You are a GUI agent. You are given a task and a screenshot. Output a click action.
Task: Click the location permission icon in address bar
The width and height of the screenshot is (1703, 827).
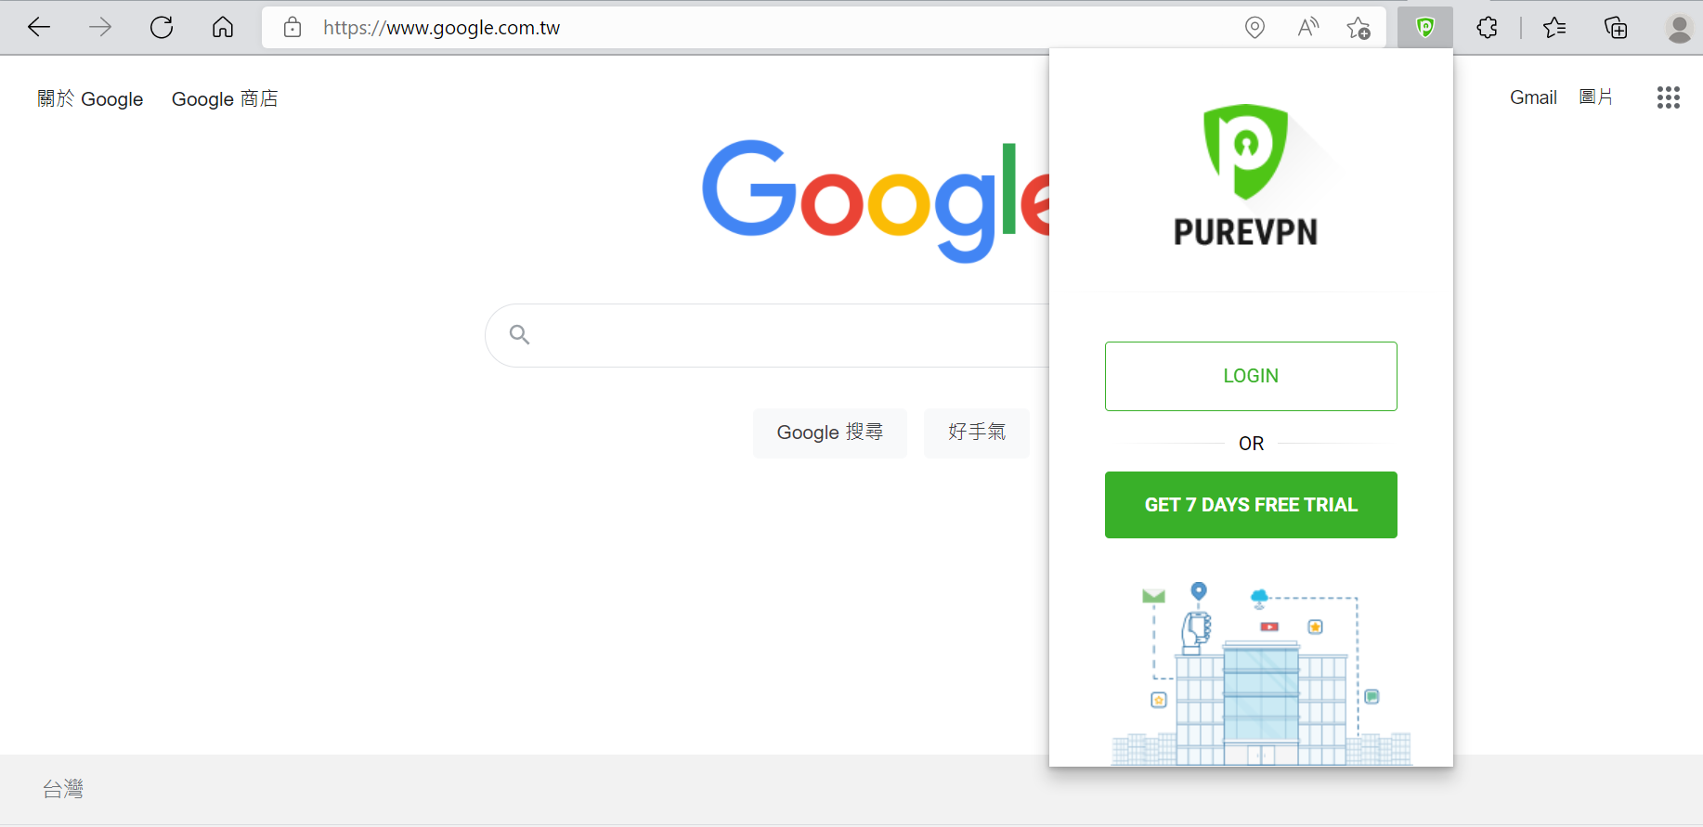coord(1254,28)
